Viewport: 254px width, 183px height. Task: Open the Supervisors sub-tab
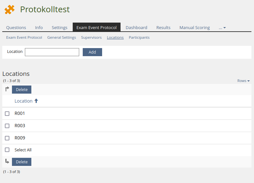(91, 37)
